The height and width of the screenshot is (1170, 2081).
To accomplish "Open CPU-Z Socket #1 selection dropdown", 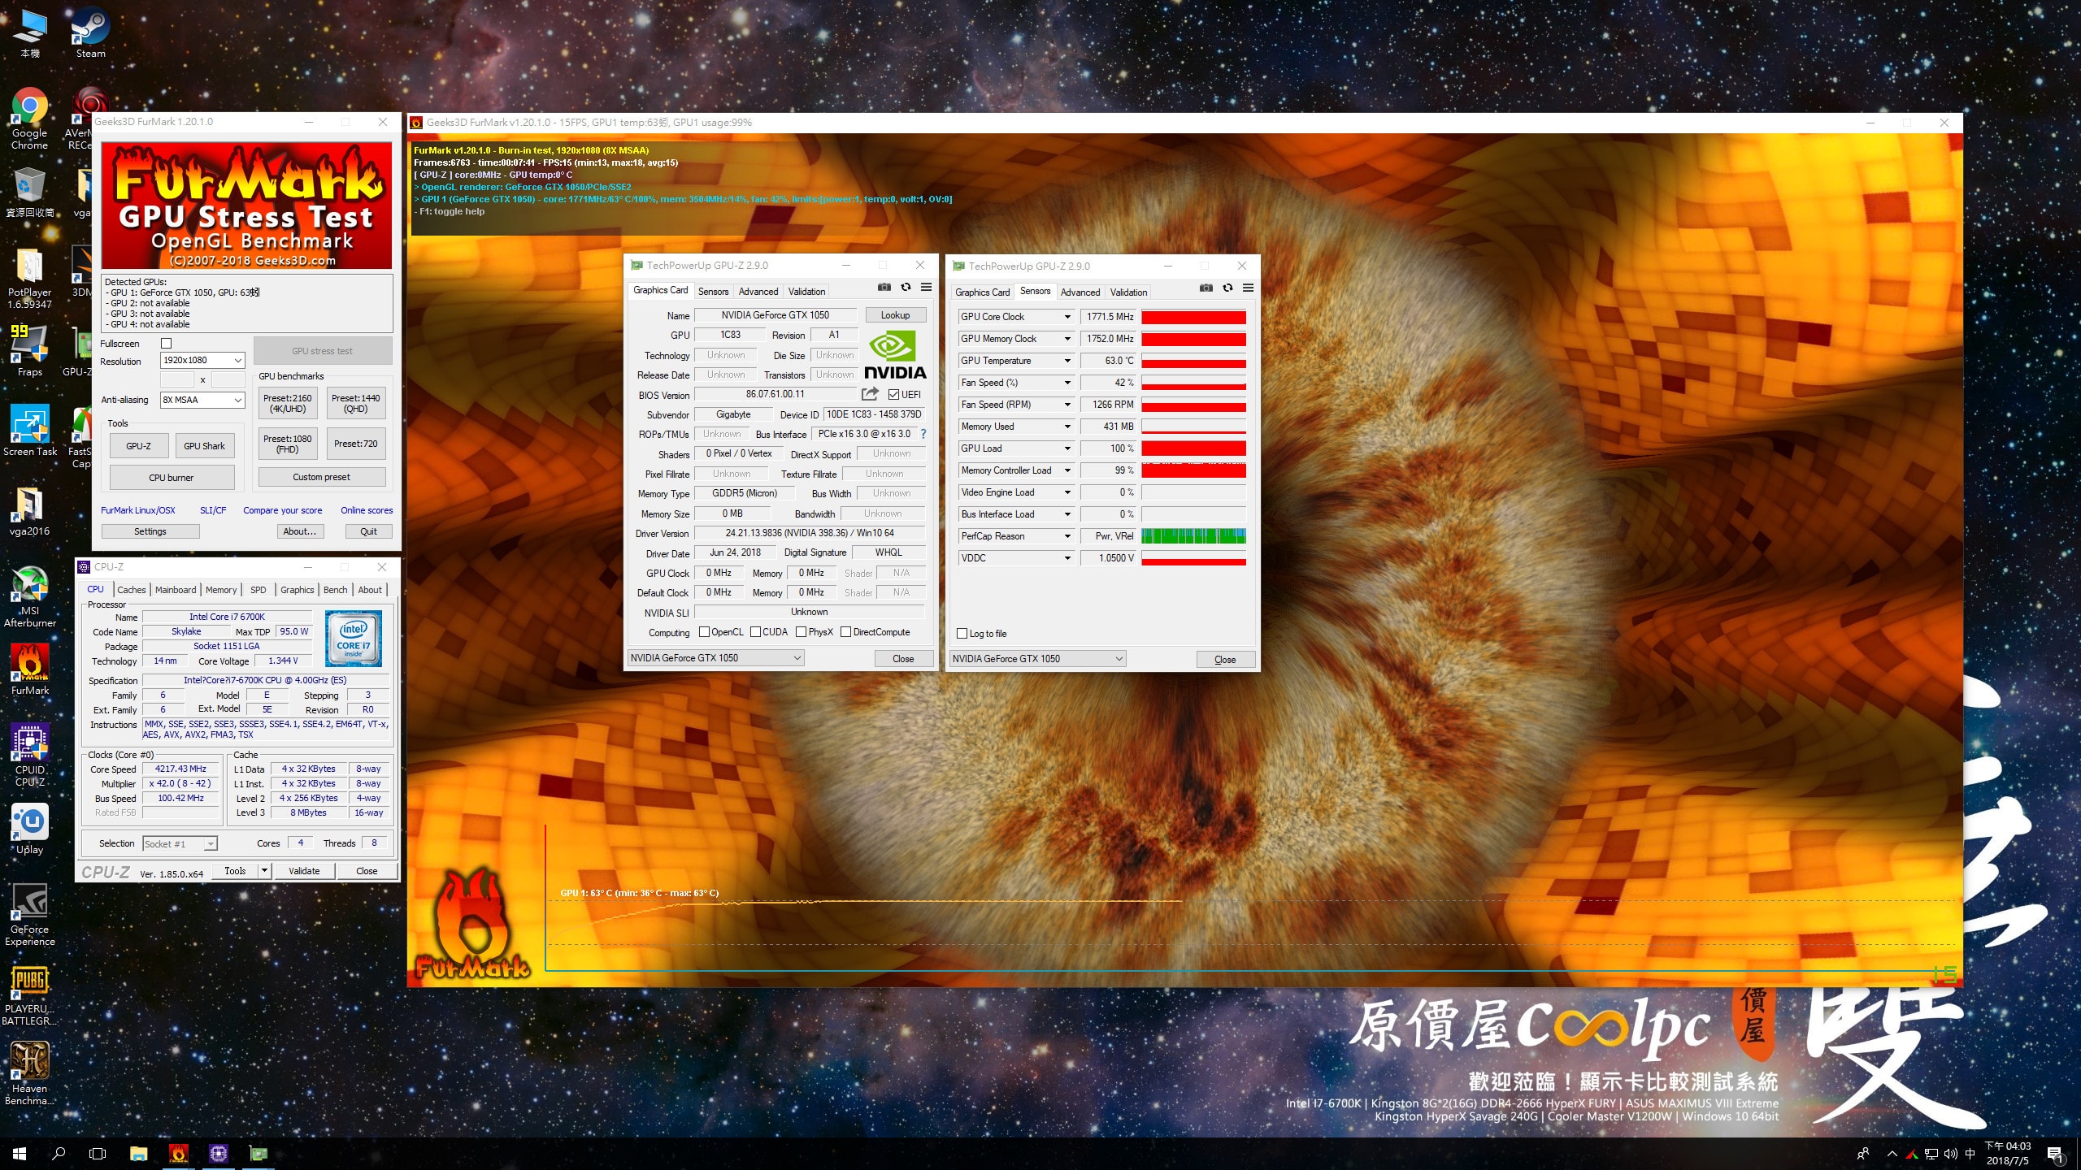I will tap(180, 843).
